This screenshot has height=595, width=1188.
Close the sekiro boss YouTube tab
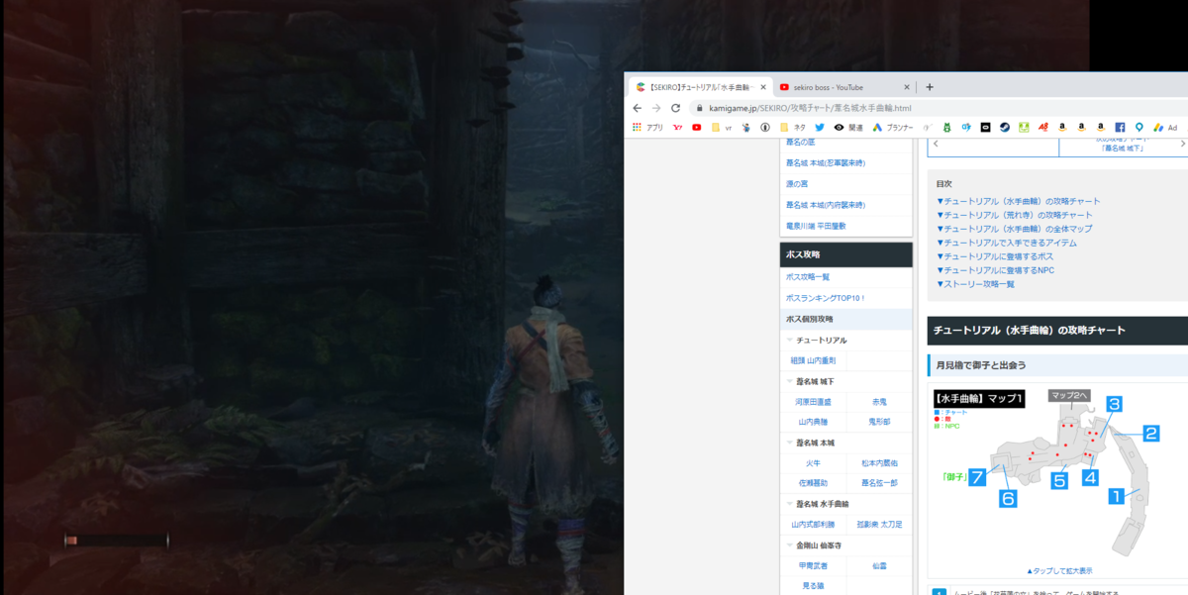(x=906, y=87)
